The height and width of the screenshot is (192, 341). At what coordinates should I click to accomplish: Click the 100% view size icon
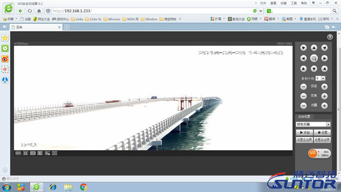19,154
